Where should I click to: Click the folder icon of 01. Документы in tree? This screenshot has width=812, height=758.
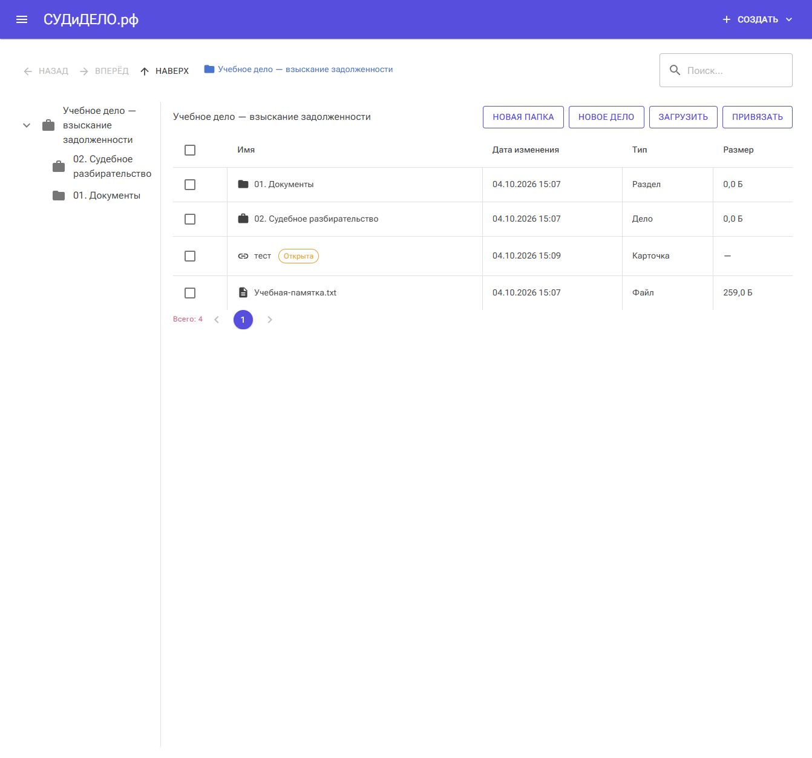[x=59, y=196]
